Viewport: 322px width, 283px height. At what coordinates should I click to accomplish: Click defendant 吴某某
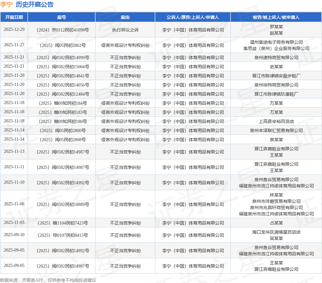[x=276, y=238]
